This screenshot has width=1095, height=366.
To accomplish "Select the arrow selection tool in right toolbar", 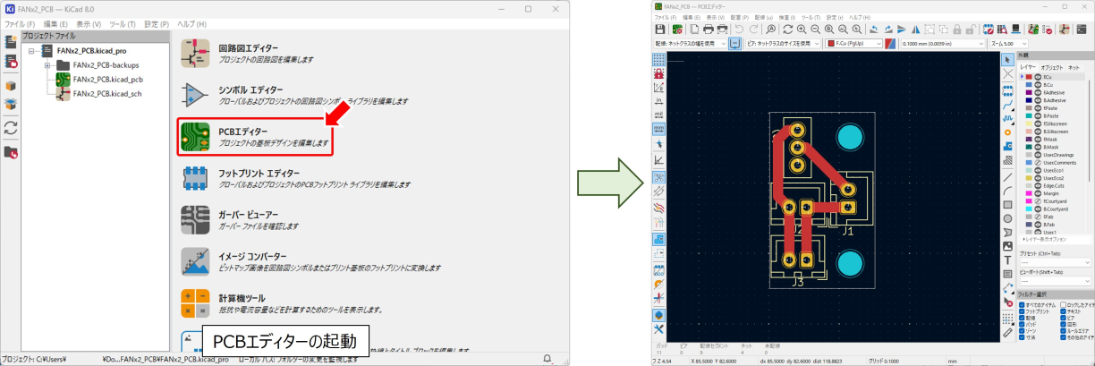I will pos(1008,59).
